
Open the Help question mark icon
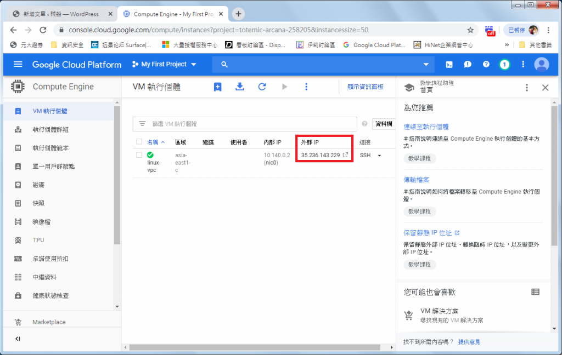coord(486,65)
